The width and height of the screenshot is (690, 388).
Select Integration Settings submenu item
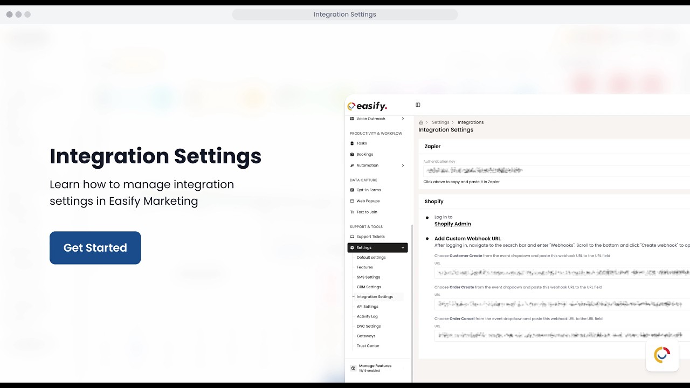(375, 297)
